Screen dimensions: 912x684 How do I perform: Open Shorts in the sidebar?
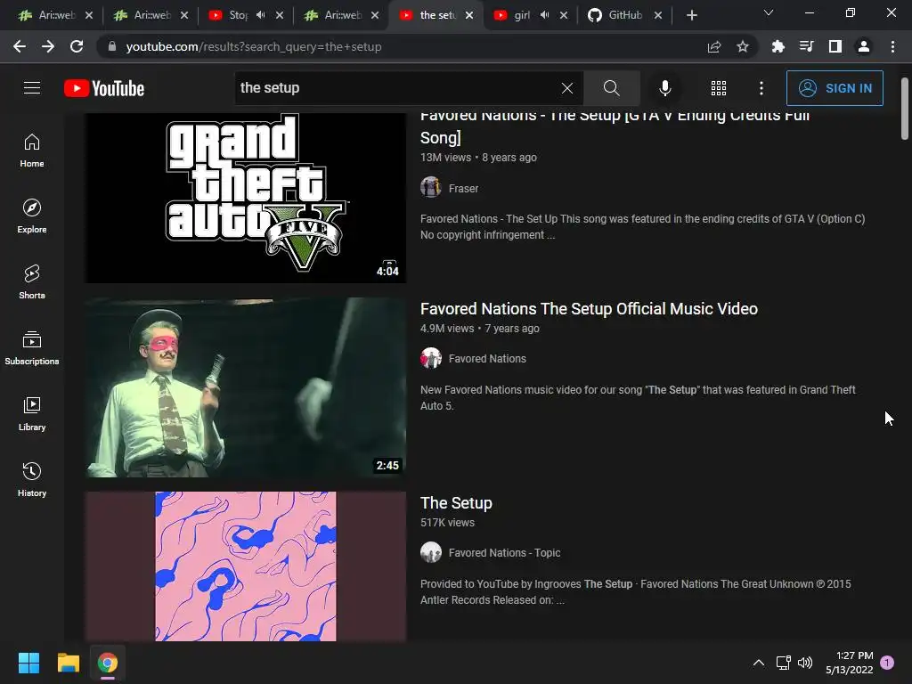[x=32, y=282]
